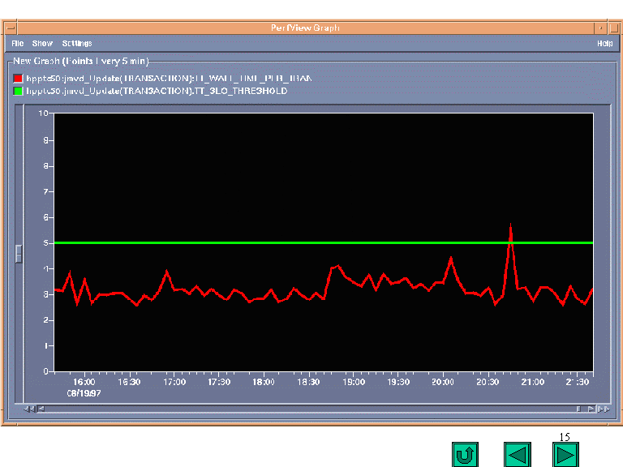
Task: Open the File menu
Action: pos(18,43)
